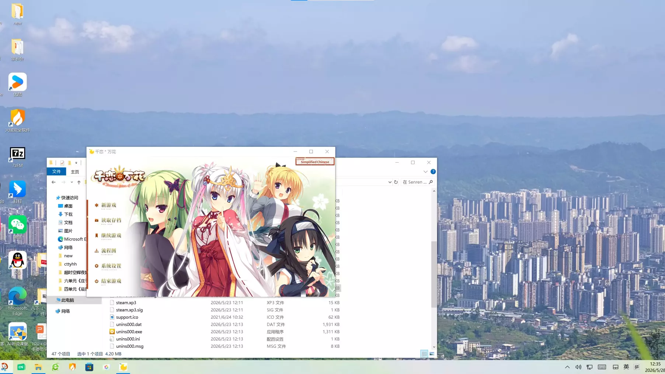
Task: Open the 优酷 desktop shortcut
Action: point(17,85)
